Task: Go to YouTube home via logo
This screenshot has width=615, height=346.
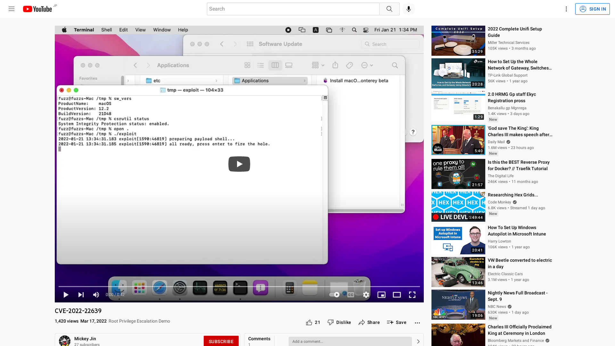Action: point(37,9)
